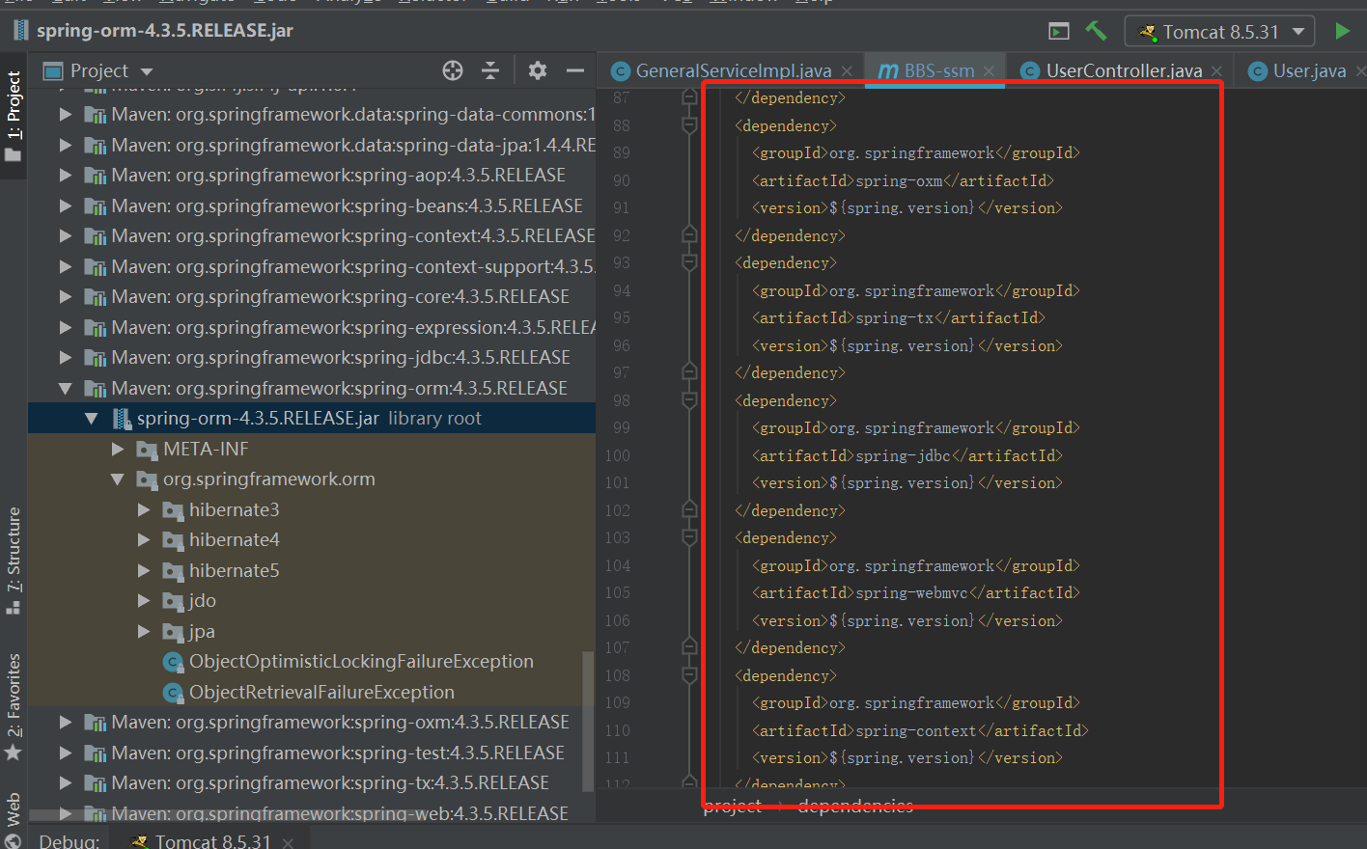The image size is (1367, 849).
Task: Click the dependencies breadcrumb at editor bottom
Action: pyautogui.click(x=854, y=806)
